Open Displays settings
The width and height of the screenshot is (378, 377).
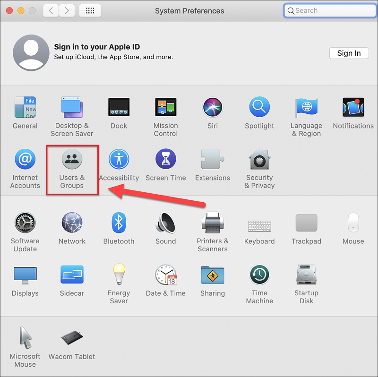25,275
